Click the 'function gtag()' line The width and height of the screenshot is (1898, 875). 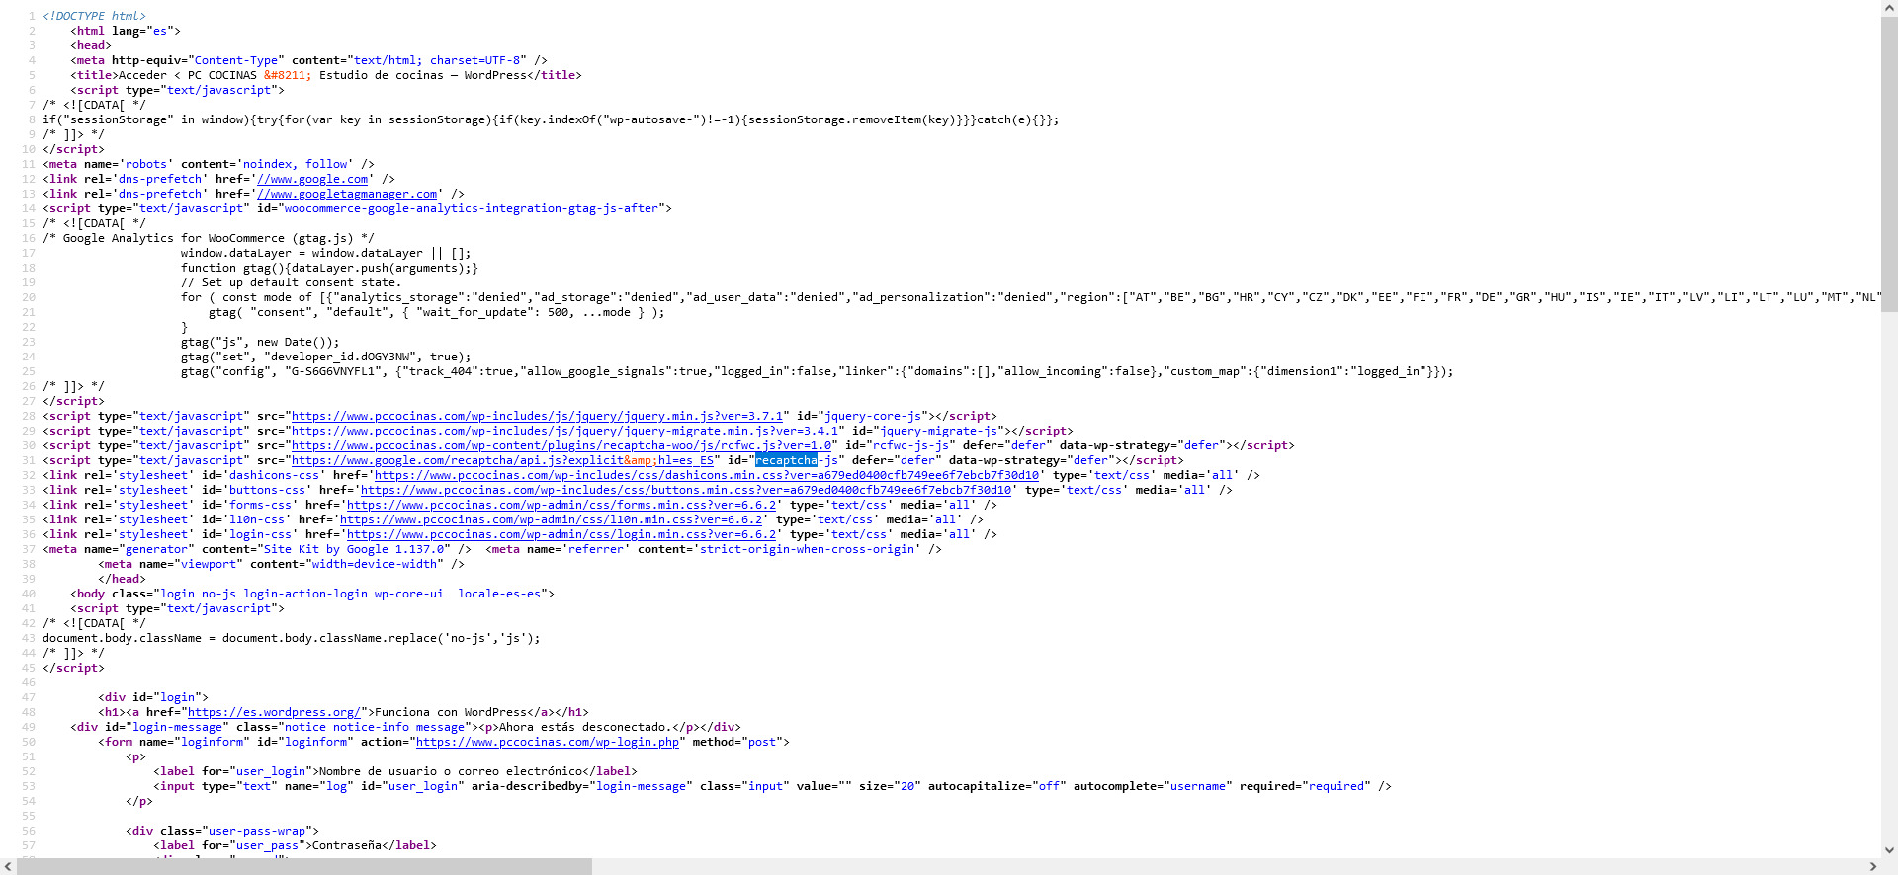(329, 268)
